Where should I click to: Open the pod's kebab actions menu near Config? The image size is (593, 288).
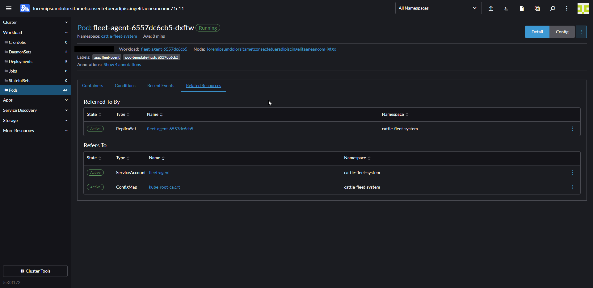(x=581, y=31)
